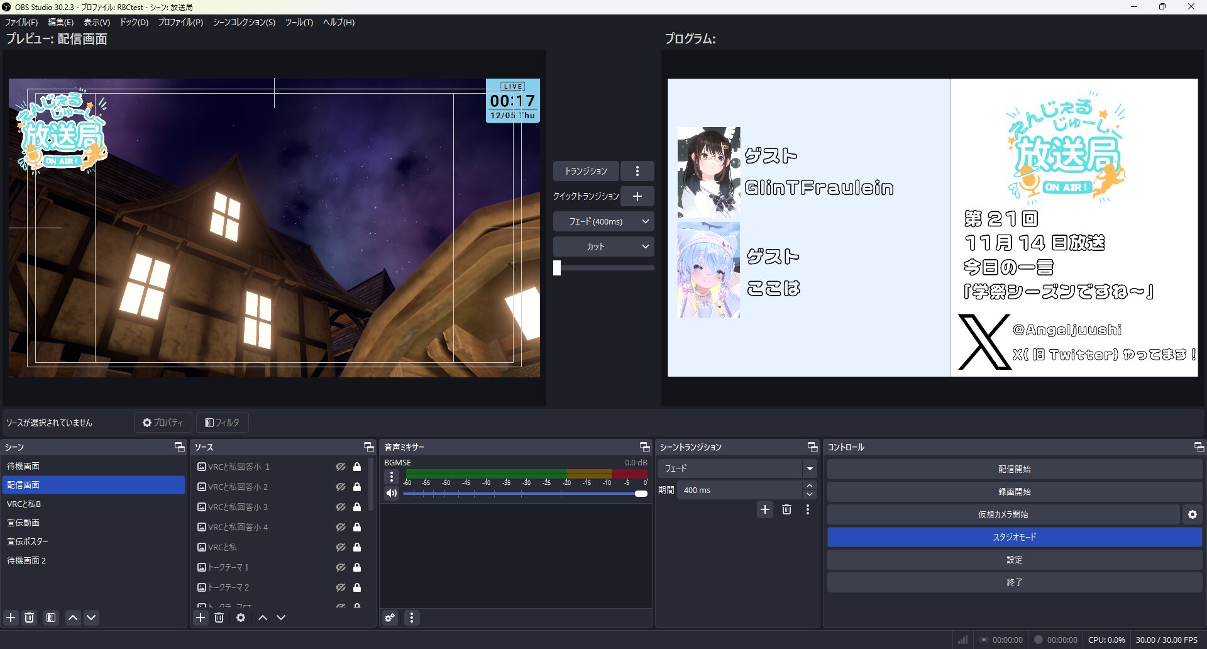Add quick transition plus button
The height and width of the screenshot is (649, 1207).
click(637, 196)
